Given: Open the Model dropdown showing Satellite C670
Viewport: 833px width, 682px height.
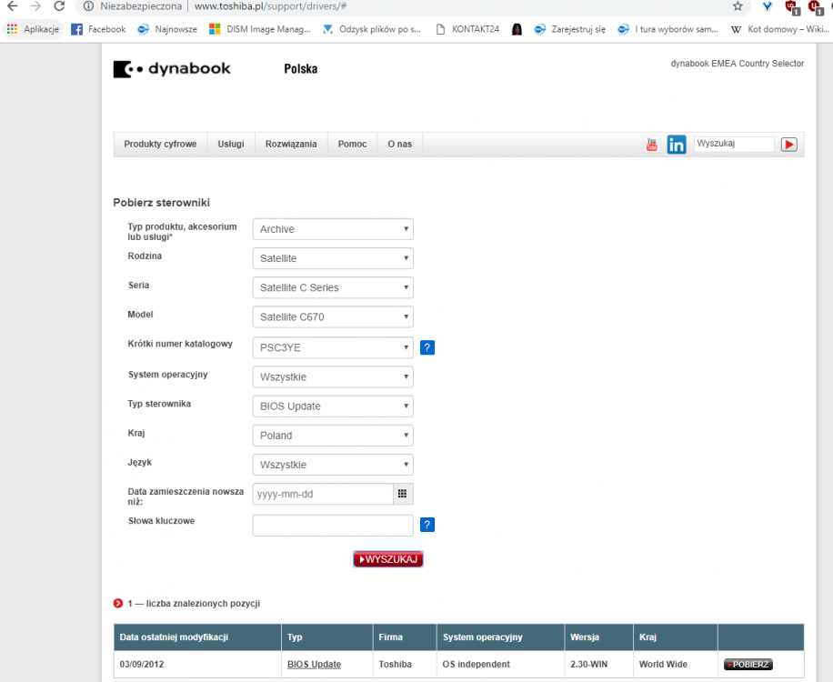Looking at the screenshot, I should [x=332, y=317].
